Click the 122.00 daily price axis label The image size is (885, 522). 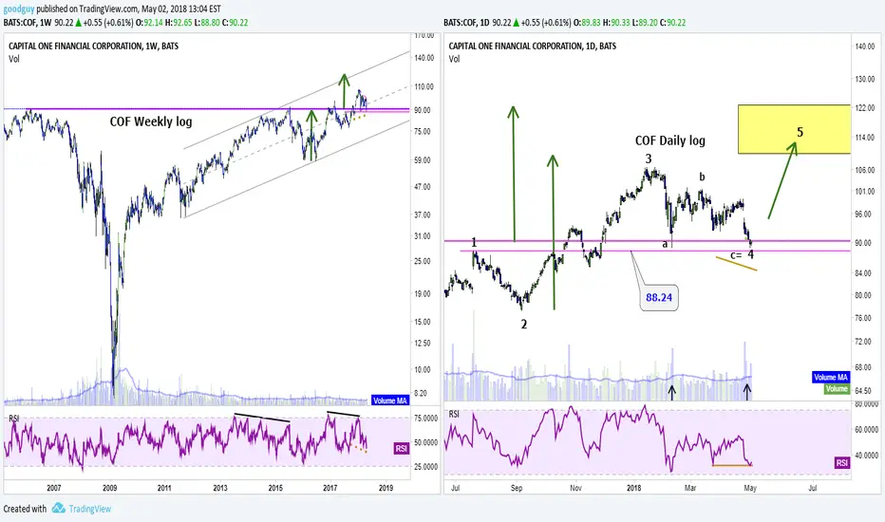coord(865,108)
